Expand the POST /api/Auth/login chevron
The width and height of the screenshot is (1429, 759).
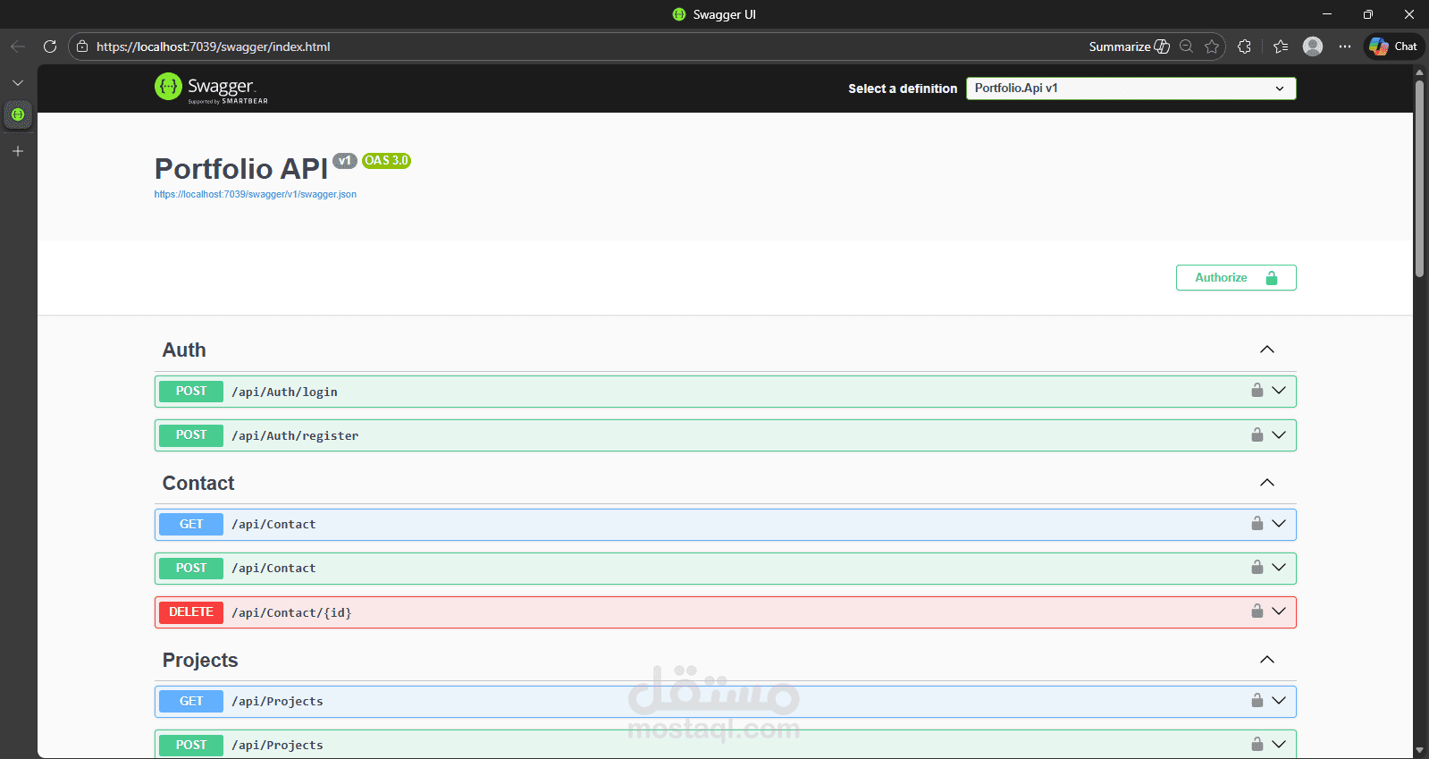(1279, 391)
